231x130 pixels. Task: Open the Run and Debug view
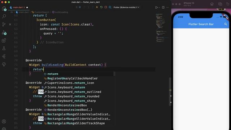pyautogui.click(x=4, y=32)
